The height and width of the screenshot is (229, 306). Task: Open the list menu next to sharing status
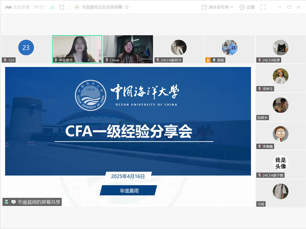point(127,7)
